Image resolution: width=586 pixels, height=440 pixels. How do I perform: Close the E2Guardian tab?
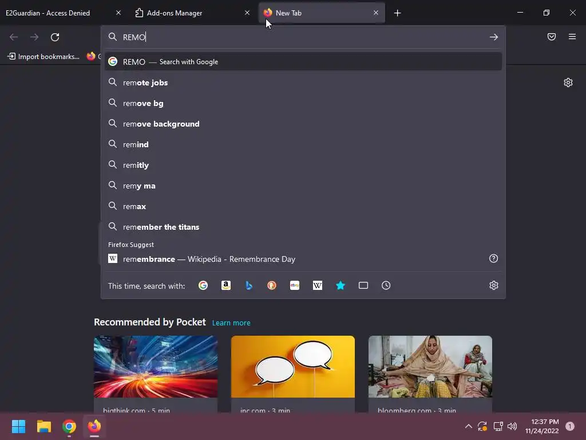pos(118,13)
